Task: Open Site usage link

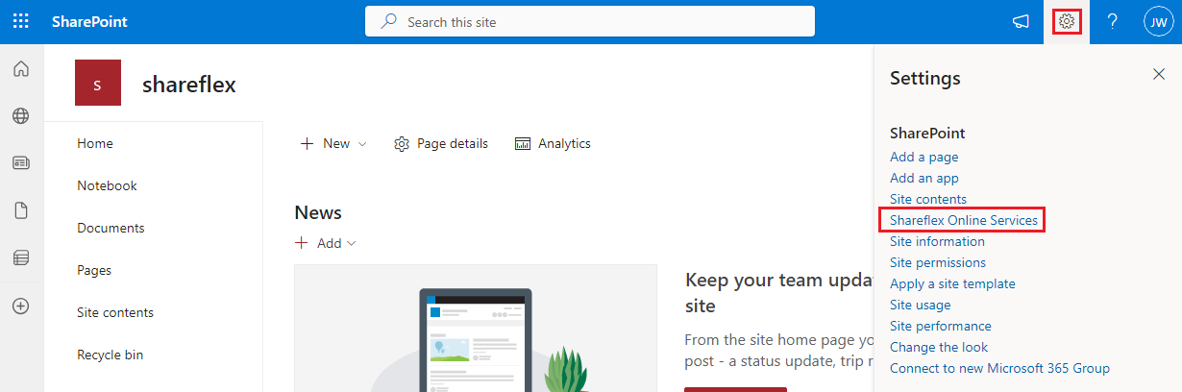Action: (921, 305)
